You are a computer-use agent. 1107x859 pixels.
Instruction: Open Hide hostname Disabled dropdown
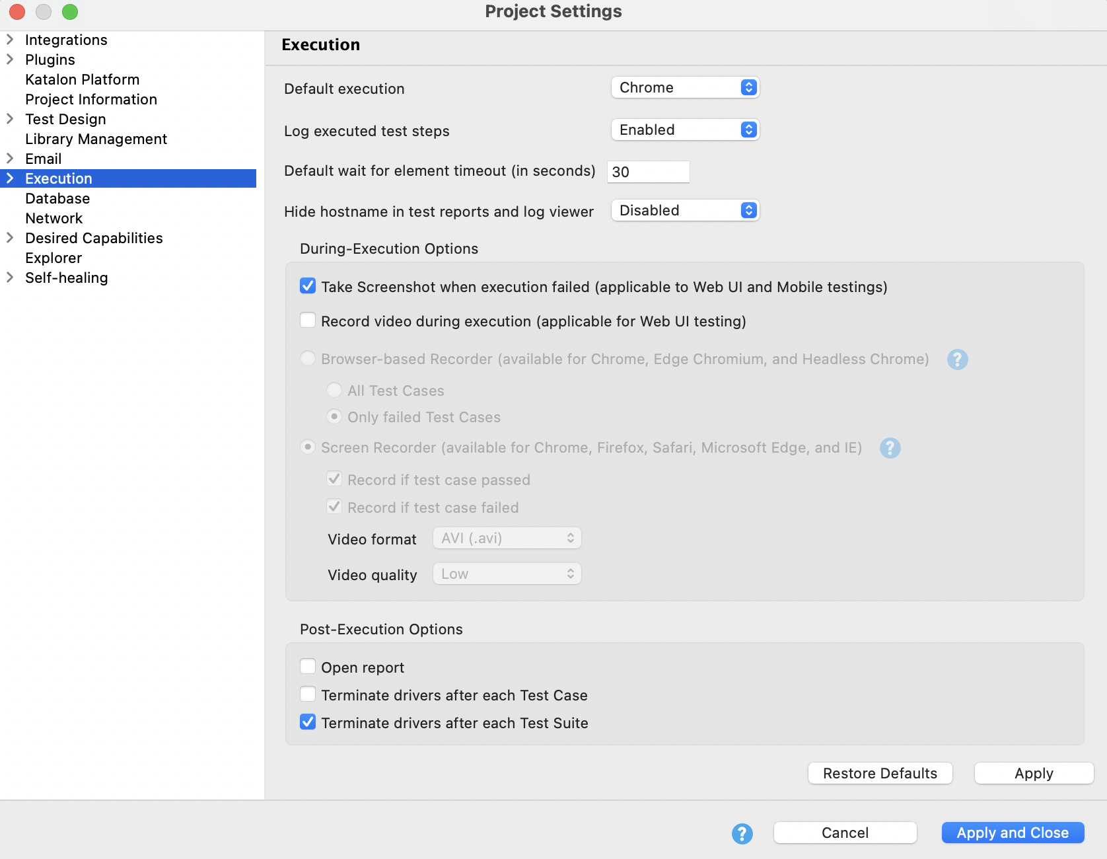685,210
